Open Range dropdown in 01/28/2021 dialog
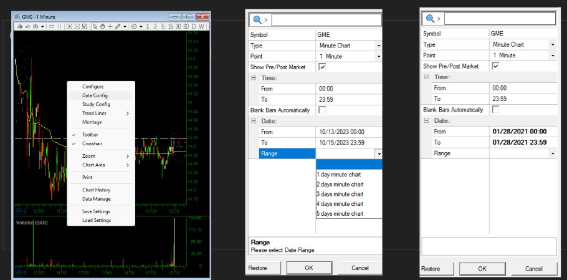This screenshot has width=567, height=280. click(x=553, y=153)
